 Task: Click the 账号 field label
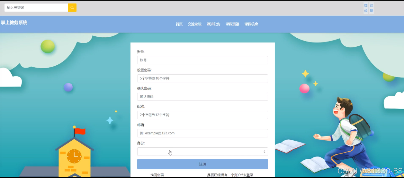coord(141,52)
